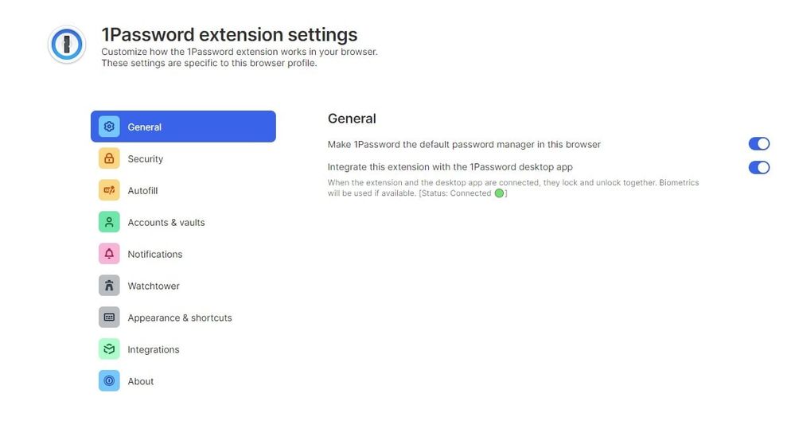The width and height of the screenshot is (795, 421).
Task: Switch to Autofill settings
Action: pyautogui.click(x=142, y=191)
